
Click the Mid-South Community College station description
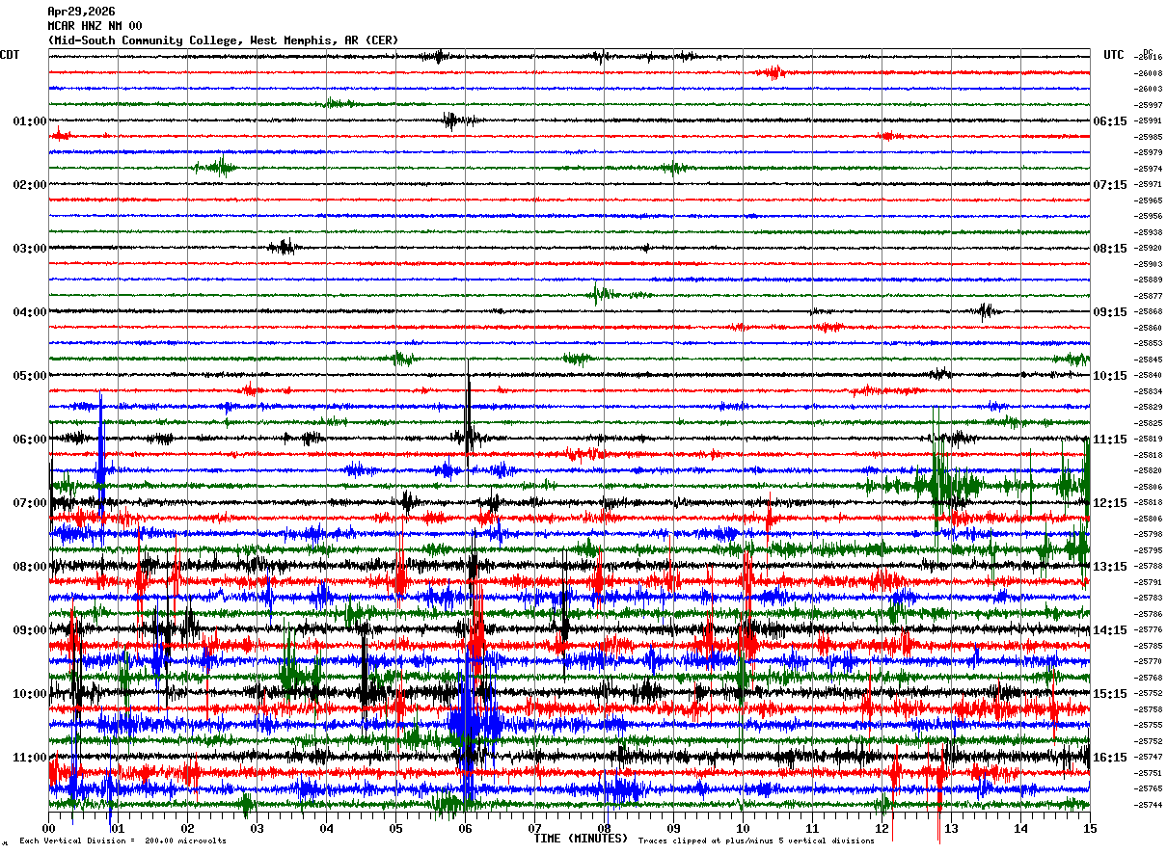(x=223, y=40)
